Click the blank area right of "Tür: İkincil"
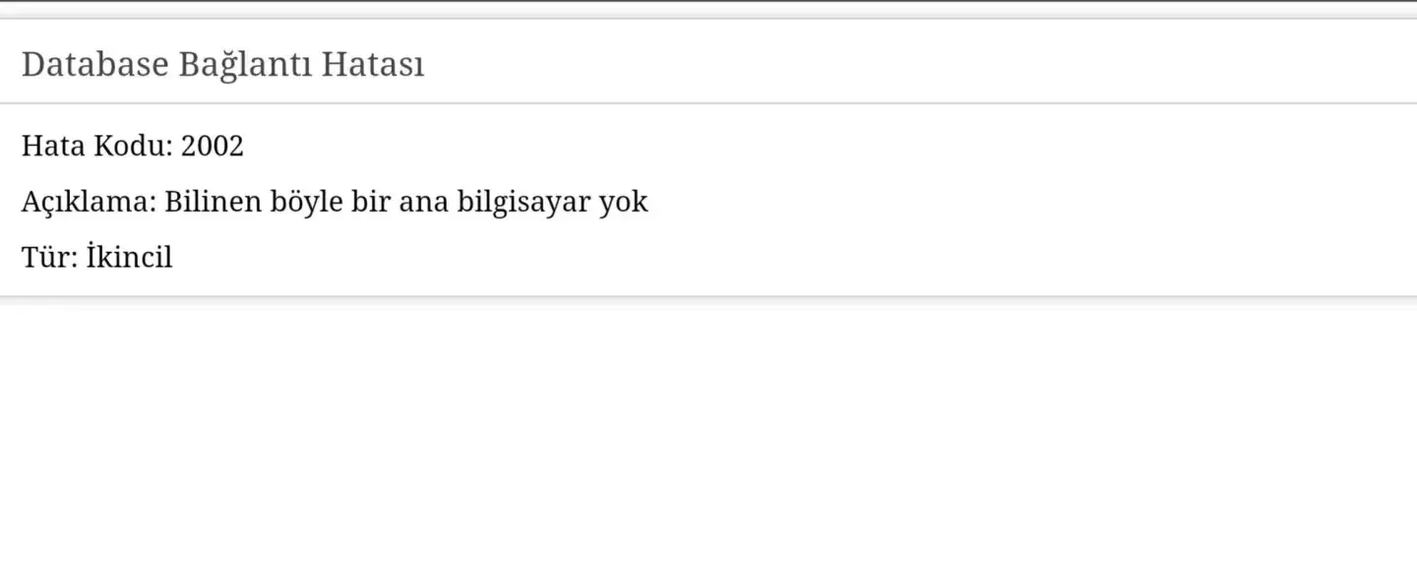Viewport: 1417px width, 574px height. pyautogui.click(x=787, y=258)
